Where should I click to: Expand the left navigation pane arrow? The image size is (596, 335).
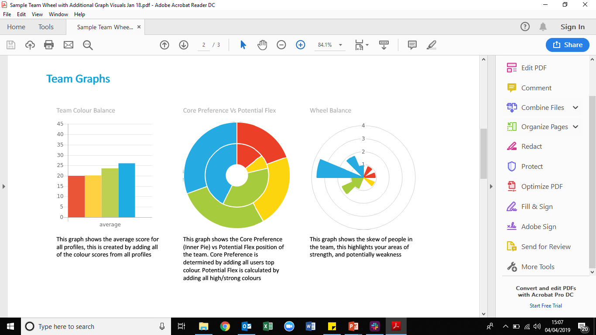click(x=4, y=187)
